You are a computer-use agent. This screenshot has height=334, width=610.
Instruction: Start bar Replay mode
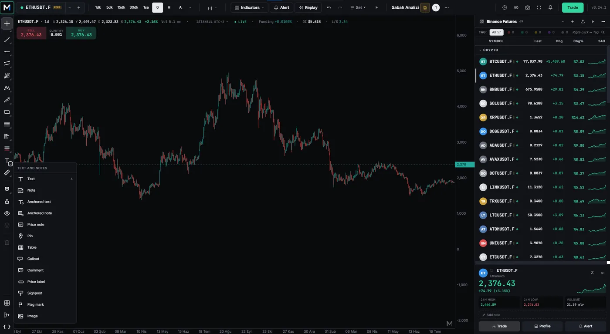[x=308, y=7]
